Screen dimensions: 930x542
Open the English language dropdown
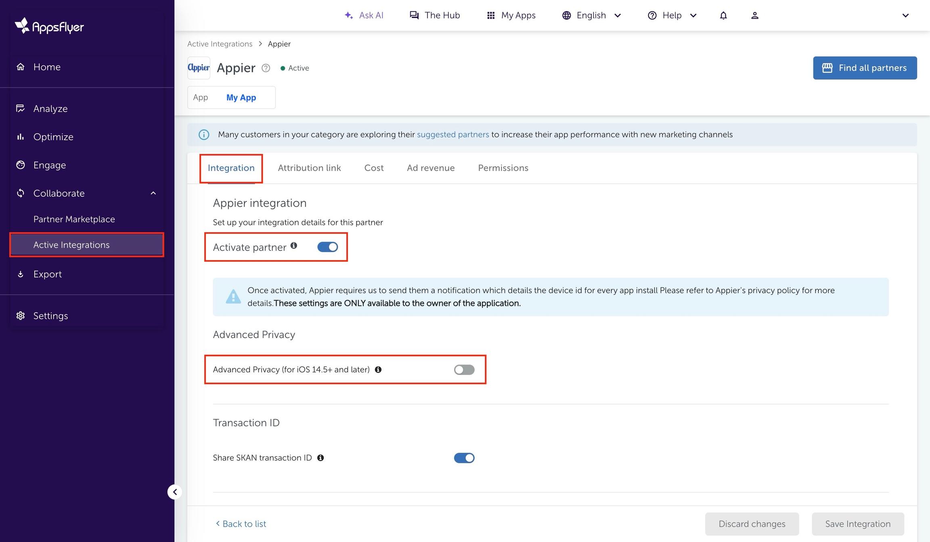point(591,15)
